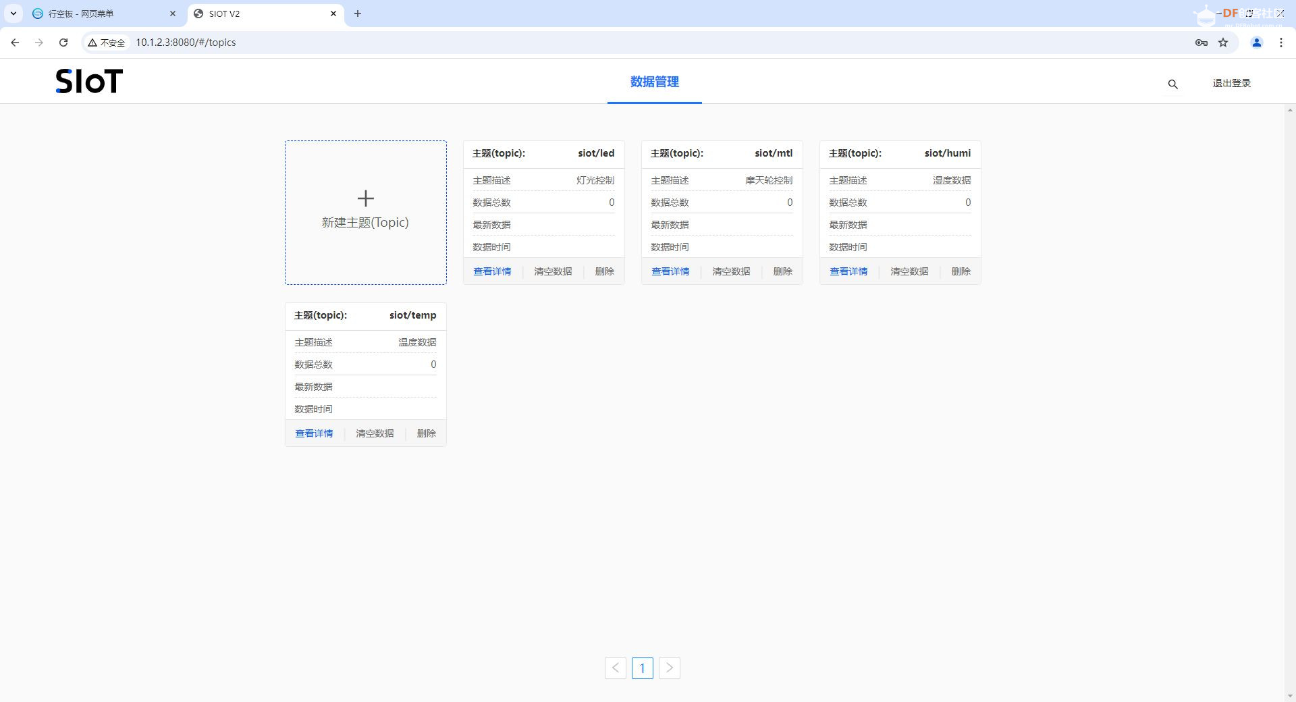Click 数据总数 label in siot/led card

point(491,202)
